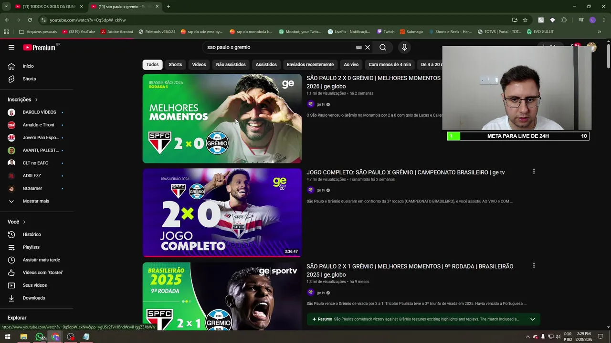
Task: Clear the search box text with X
Action: [x=368, y=47]
